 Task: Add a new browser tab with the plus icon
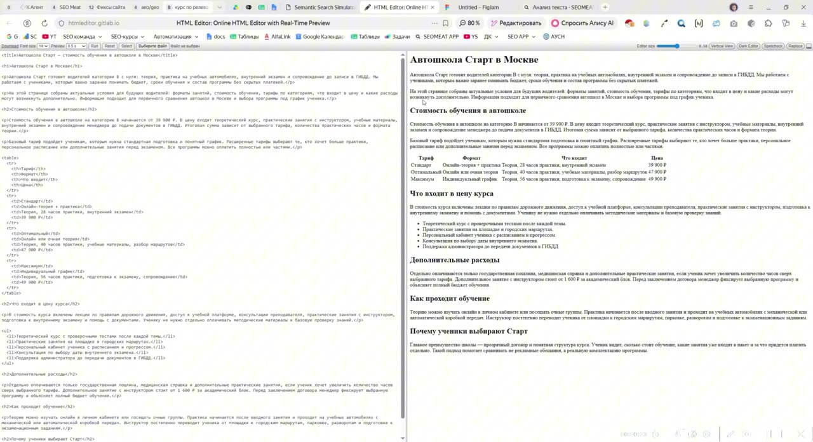tap(605, 7)
